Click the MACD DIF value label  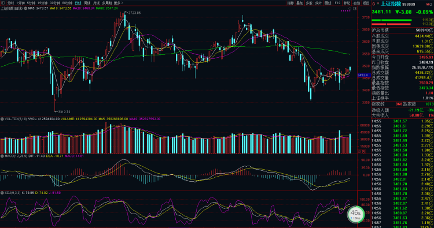point(36,156)
